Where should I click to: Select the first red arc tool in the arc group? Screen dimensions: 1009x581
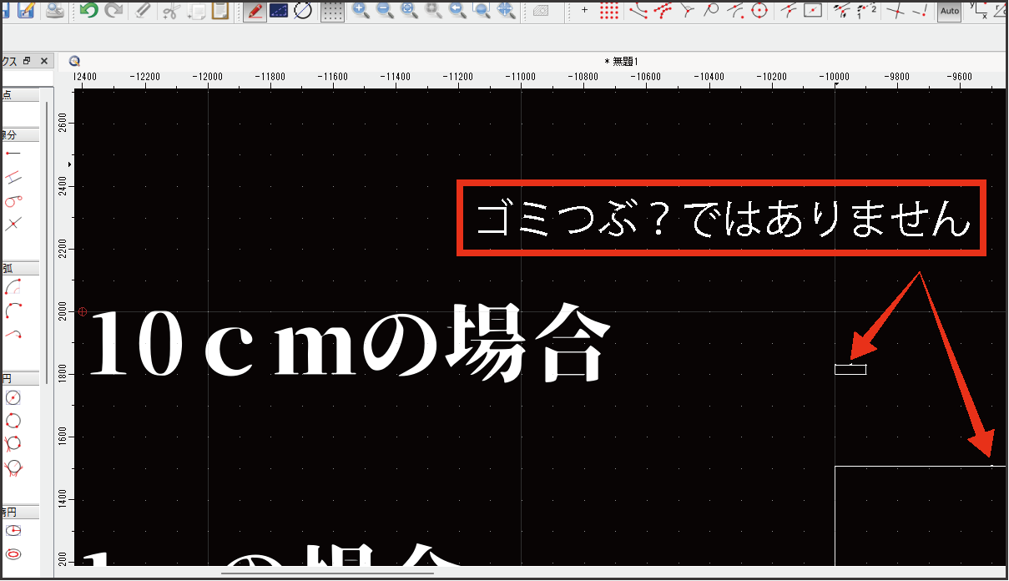coord(13,287)
